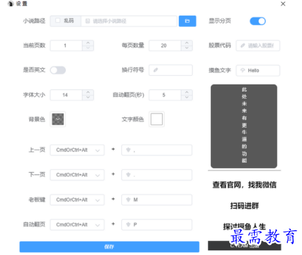The height and width of the screenshot is (255, 302).
Task: Click the 自动翻页(秒) value 5
Action: click(x=164, y=95)
